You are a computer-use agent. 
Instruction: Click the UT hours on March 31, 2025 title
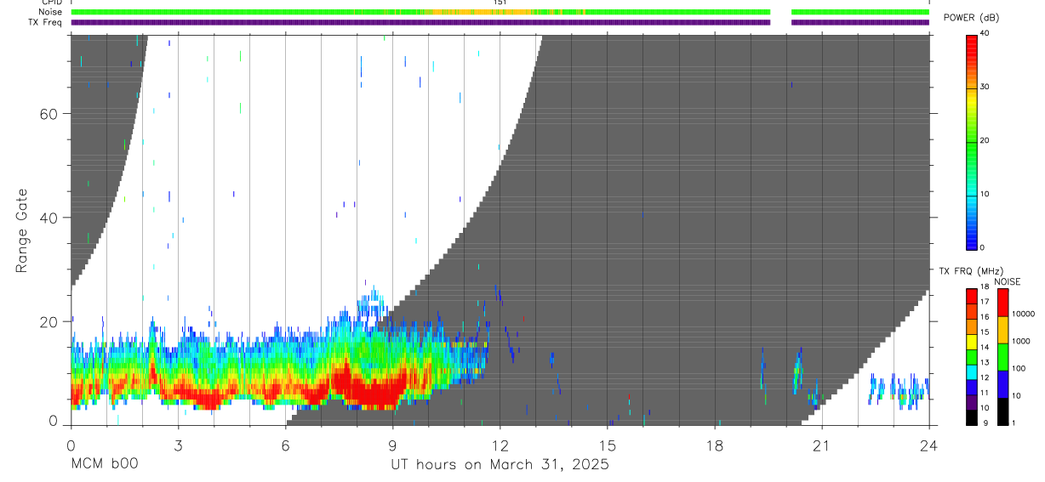[500, 465]
